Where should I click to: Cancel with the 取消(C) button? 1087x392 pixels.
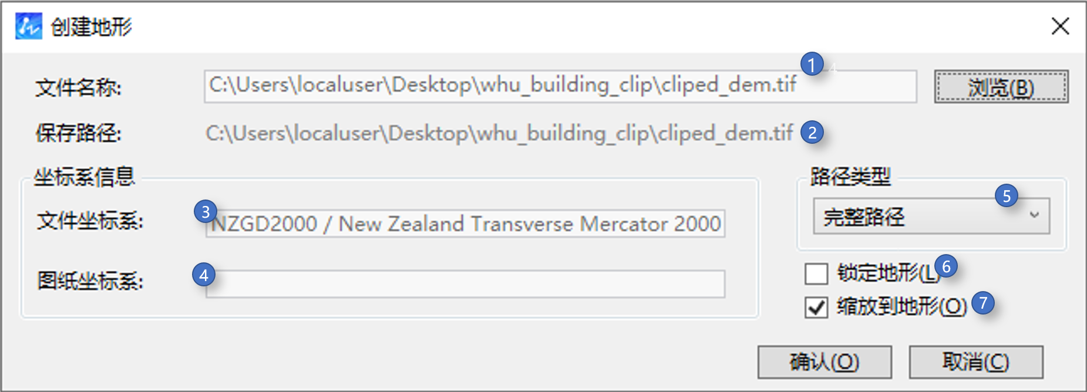[975, 362]
